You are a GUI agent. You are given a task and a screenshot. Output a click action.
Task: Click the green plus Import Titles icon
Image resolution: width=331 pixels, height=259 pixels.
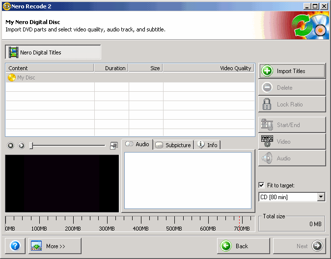pyautogui.click(x=267, y=71)
